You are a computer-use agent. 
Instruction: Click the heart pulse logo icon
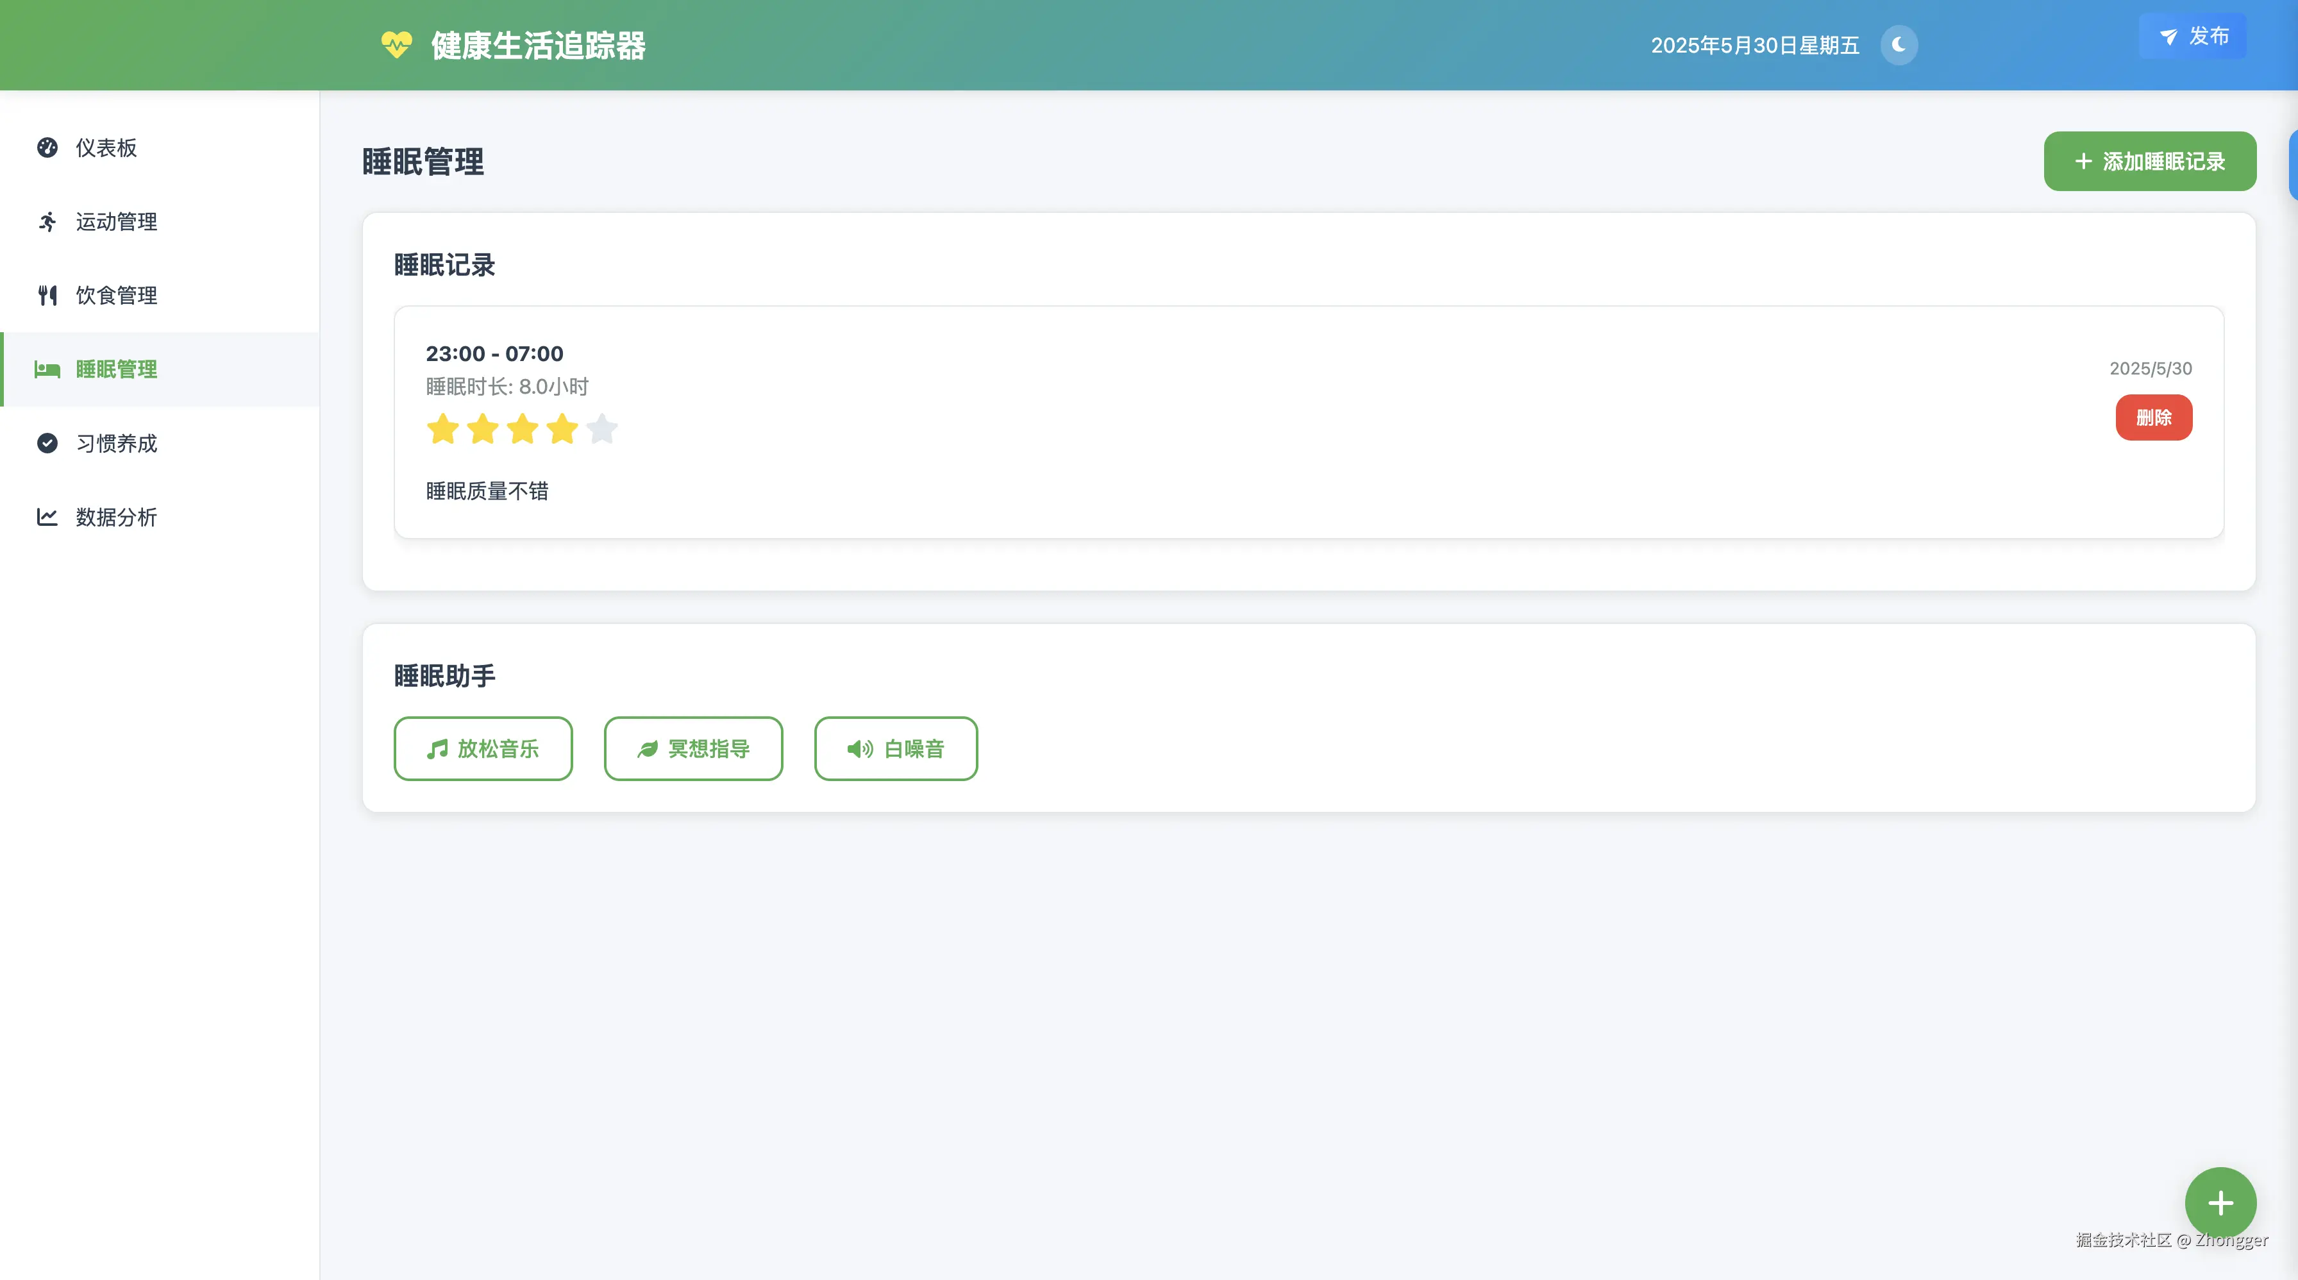[396, 45]
